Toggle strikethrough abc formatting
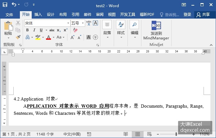Screen dimensions: 216x138 pos(52,30)
